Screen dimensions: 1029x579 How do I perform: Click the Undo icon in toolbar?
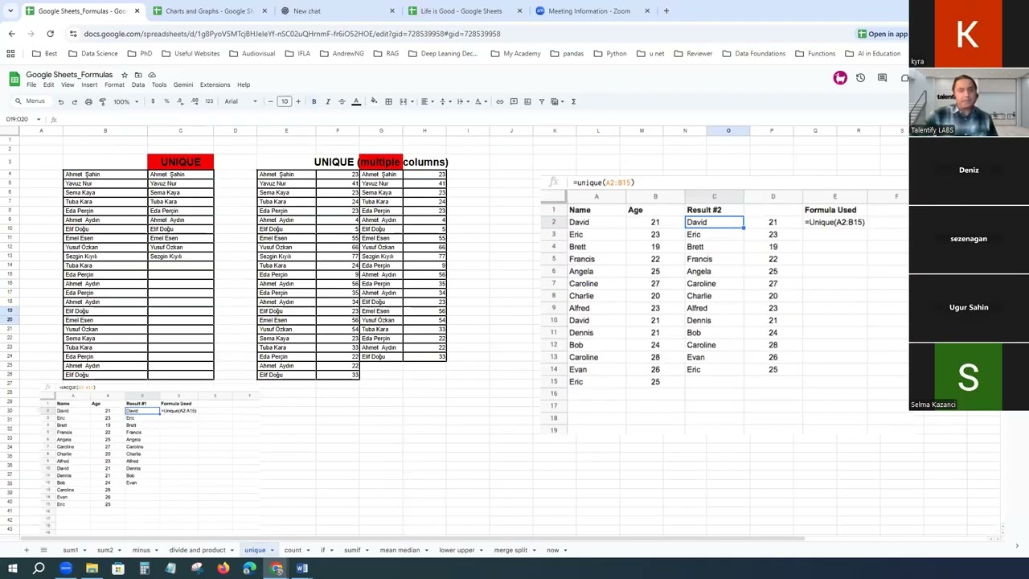tap(60, 101)
